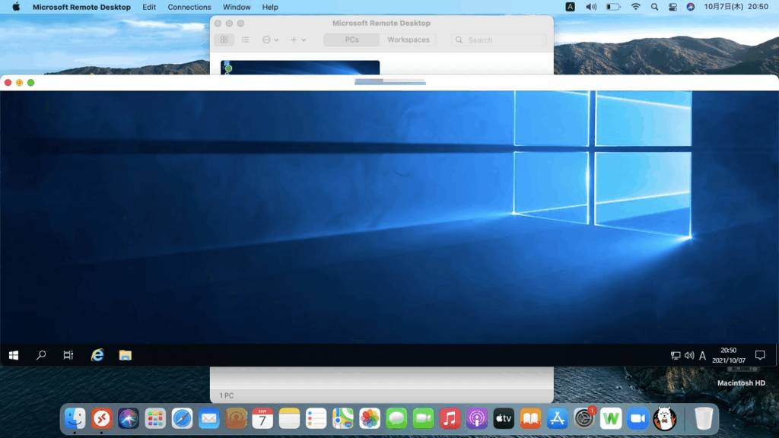The image size is (779, 438).
Task: Open Control Center in the menu bar
Action: pyautogui.click(x=672, y=7)
